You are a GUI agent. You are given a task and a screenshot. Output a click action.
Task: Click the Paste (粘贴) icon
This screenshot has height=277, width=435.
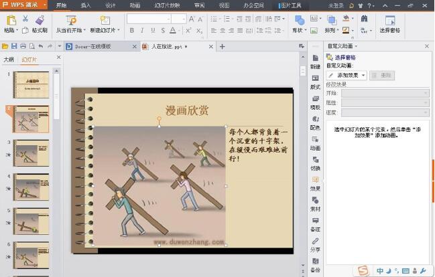pos(11,21)
